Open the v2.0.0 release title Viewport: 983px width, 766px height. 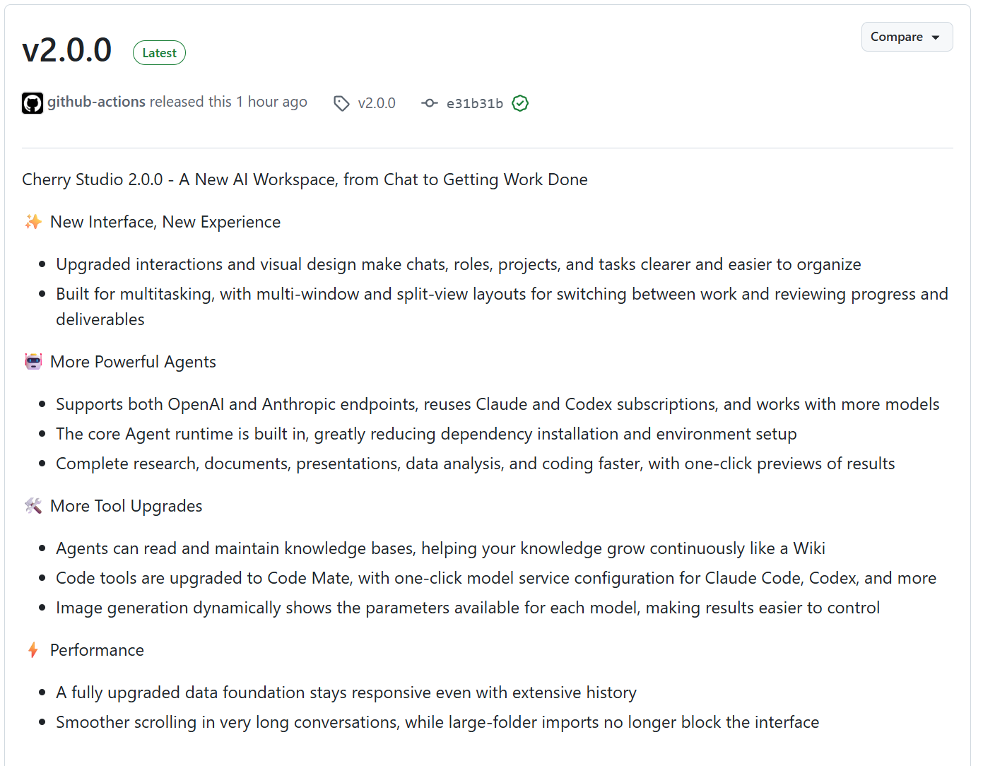point(67,50)
